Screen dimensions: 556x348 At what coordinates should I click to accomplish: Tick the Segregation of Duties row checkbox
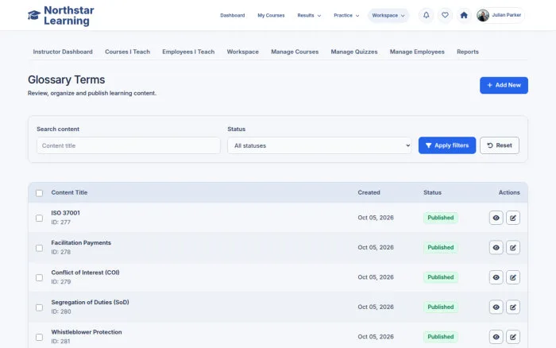coord(40,307)
